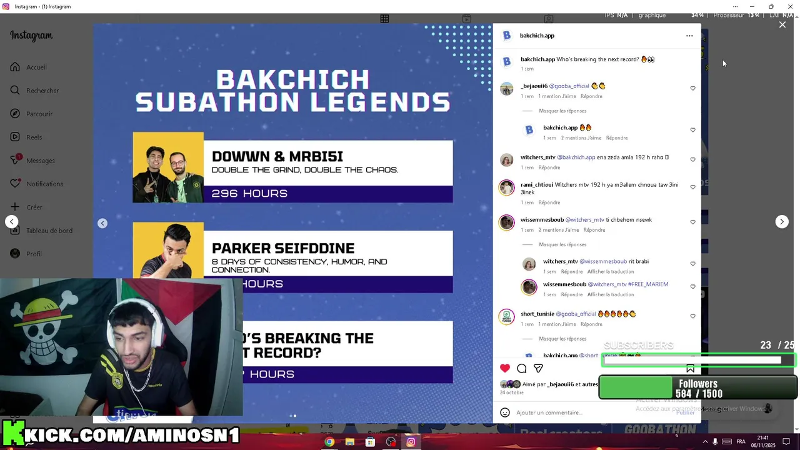Open Microsoft Store from the taskbar
The height and width of the screenshot is (450, 800).
point(370,442)
